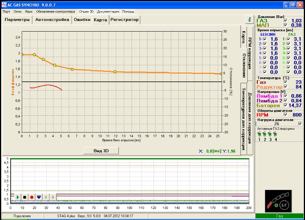Click gas injector icon number 4
Viewport: 305px width, 220px height.
276,134
